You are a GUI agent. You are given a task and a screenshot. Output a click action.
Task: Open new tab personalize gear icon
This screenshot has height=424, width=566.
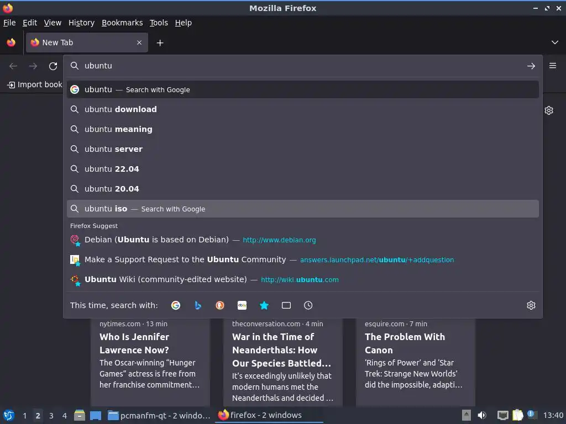point(549,110)
